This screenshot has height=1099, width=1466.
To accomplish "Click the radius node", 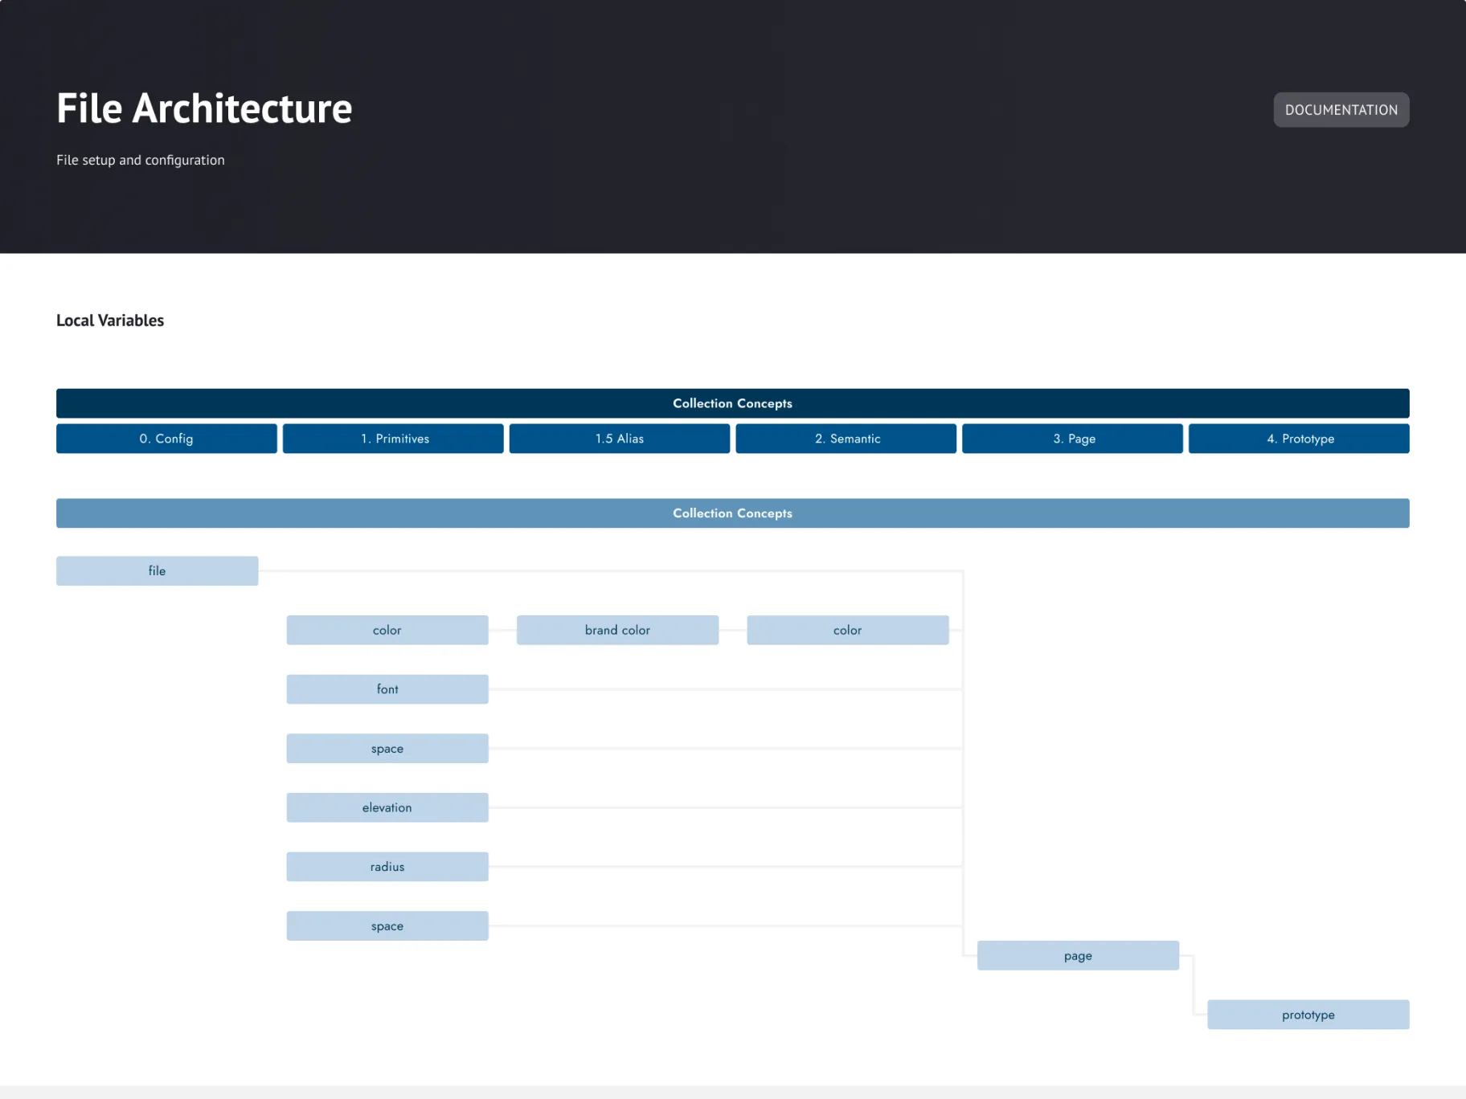I will 387,867.
